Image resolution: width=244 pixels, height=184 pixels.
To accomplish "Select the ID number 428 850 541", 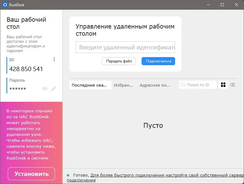I will click(x=26, y=69).
